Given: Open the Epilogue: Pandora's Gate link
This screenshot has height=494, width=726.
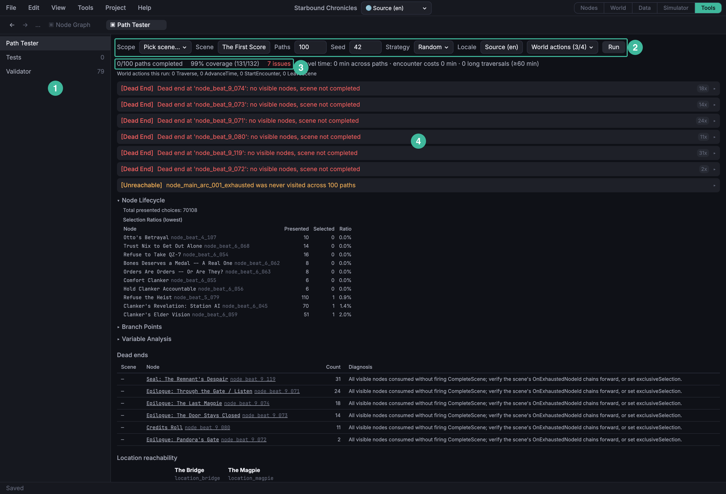Looking at the screenshot, I should (206, 440).
